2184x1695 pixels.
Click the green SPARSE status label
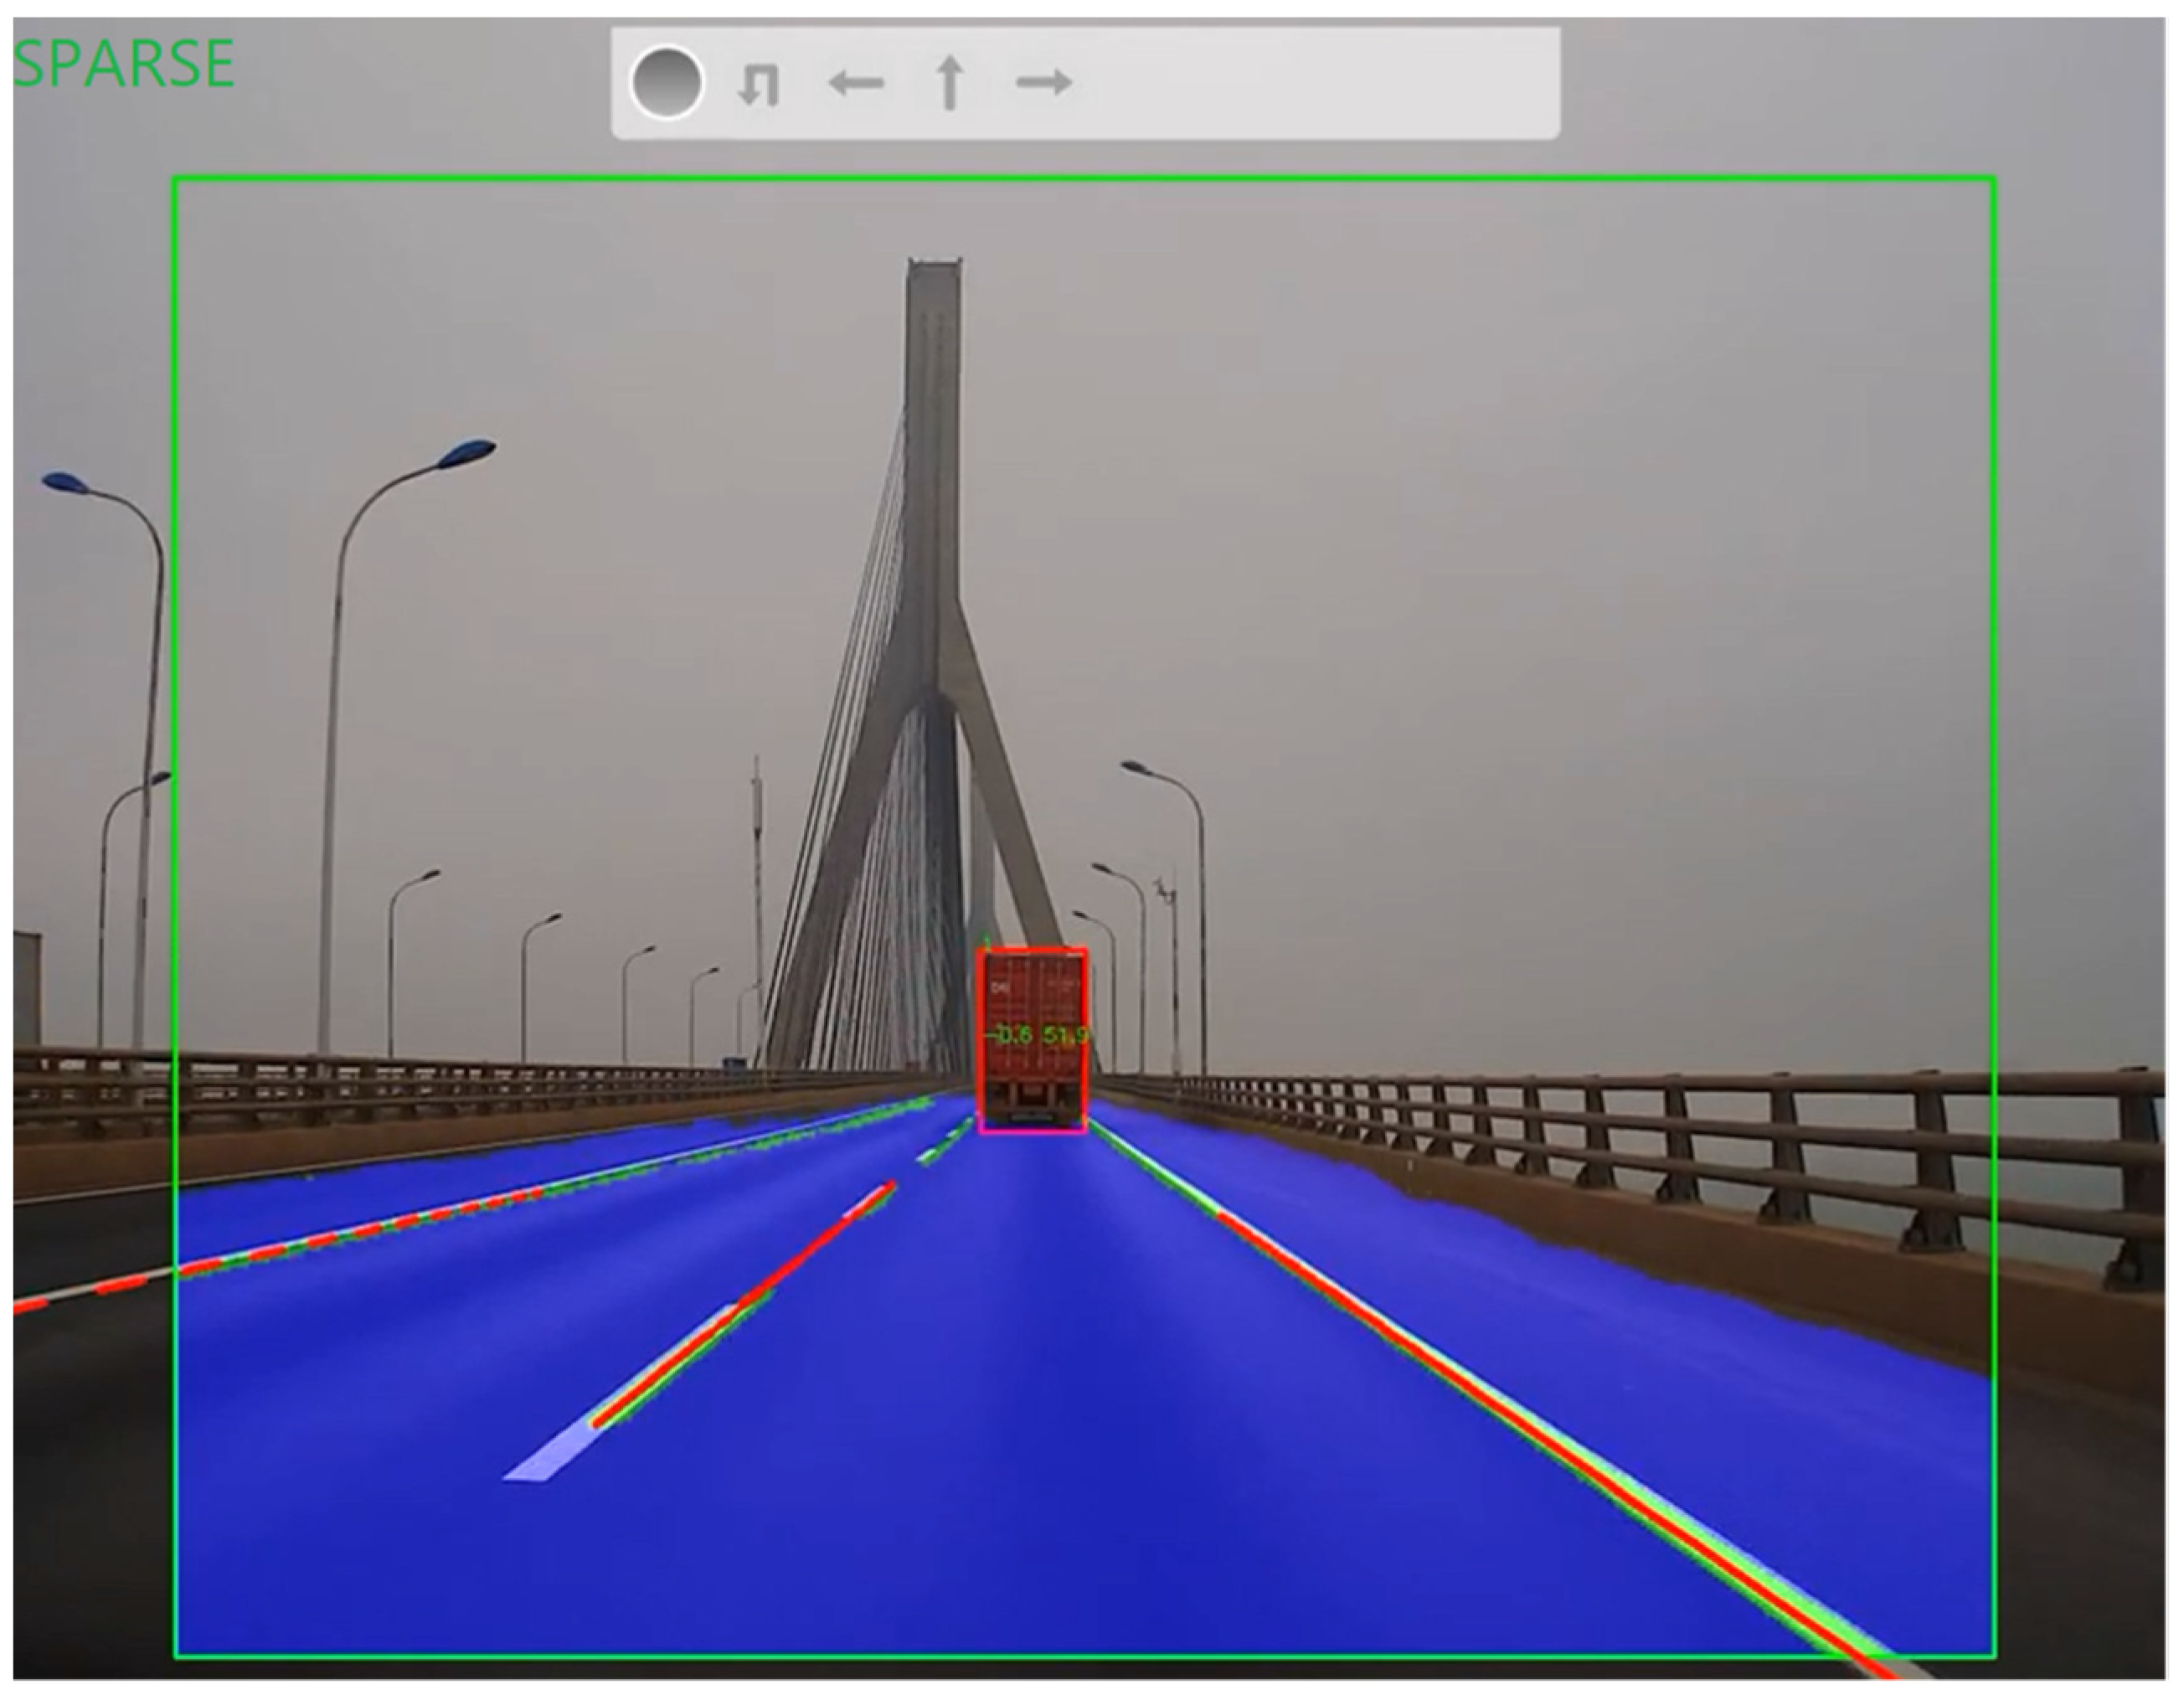[x=123, y=63]
